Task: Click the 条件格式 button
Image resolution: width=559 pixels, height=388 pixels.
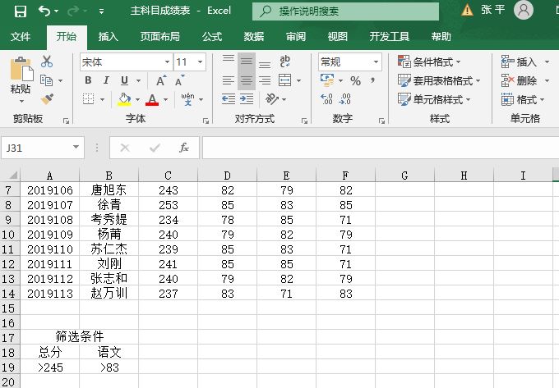Action: point(429,62)
